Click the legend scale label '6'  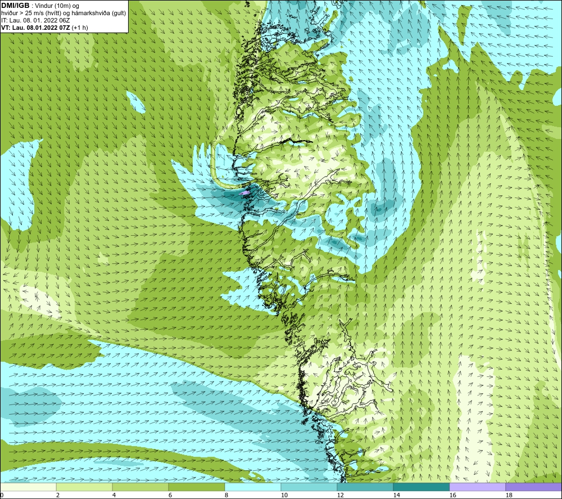coord(170,495)
